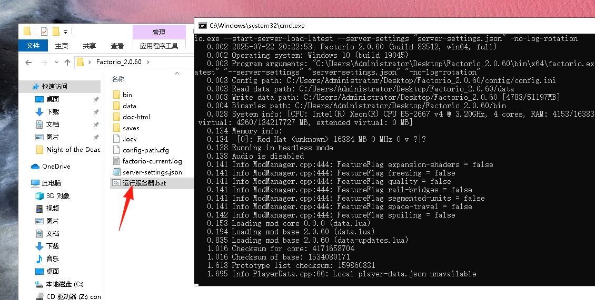Screen dimensions: 595x300
Task: Switch to the 主页 ribbon tab
Action: pyautogui.click(x=62, y=46)
